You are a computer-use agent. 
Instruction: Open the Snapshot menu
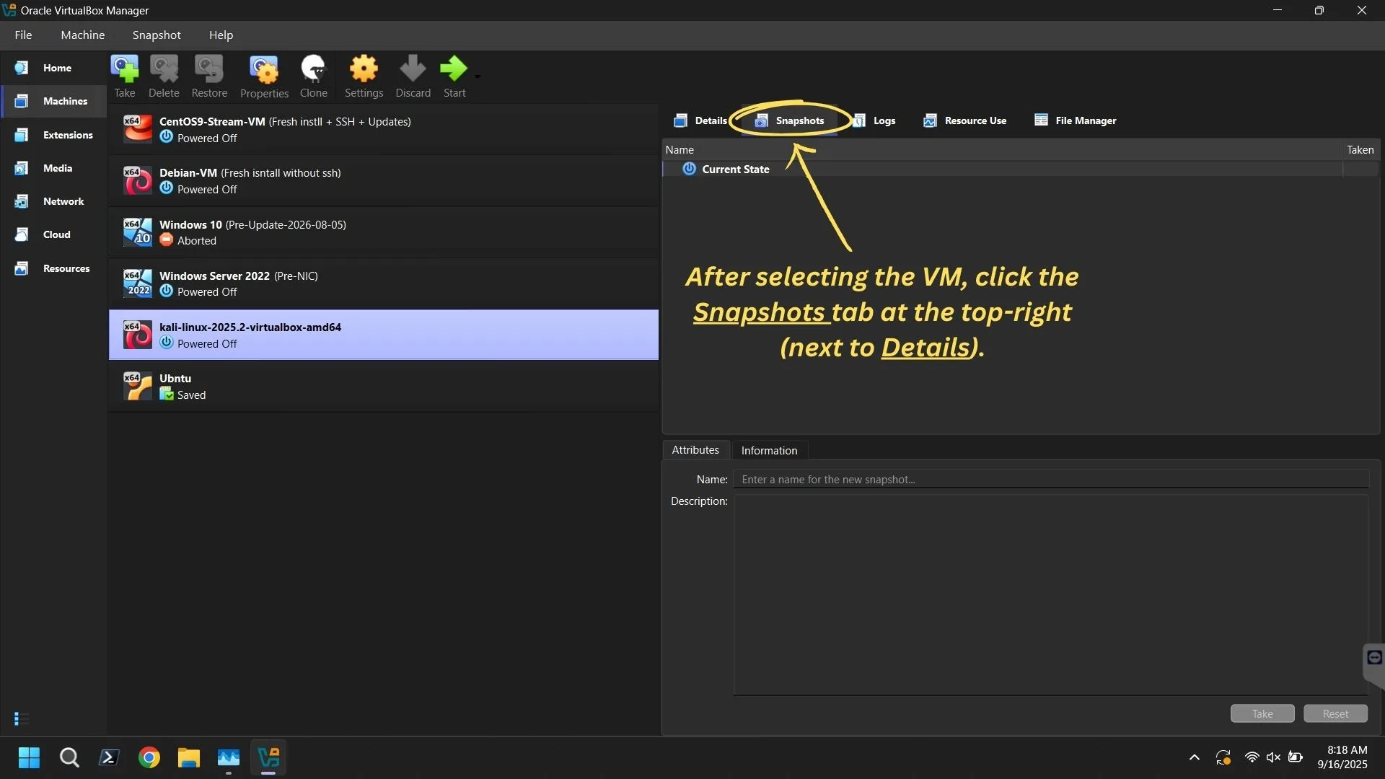(157, 35)
